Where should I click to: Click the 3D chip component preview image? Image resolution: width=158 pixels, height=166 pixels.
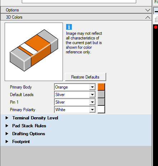click(34, 52)
